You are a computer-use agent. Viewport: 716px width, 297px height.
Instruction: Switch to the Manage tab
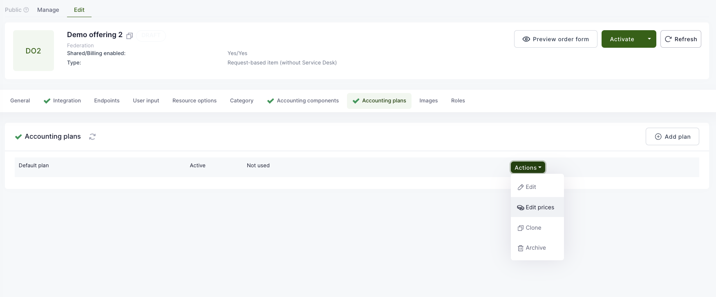tap(48, 10)
